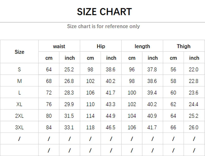Click waist inch value 25.2 for size S
This screenshot has height=156, width=205.
[x=69, y=69]
